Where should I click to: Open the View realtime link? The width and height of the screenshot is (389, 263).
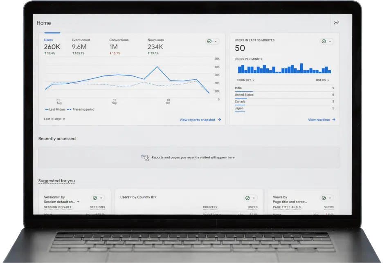[x=319, y=120]
